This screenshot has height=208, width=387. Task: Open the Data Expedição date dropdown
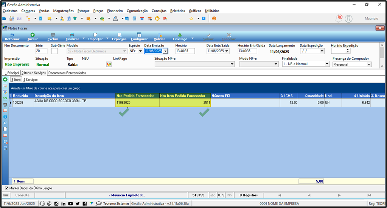point(322,51)
